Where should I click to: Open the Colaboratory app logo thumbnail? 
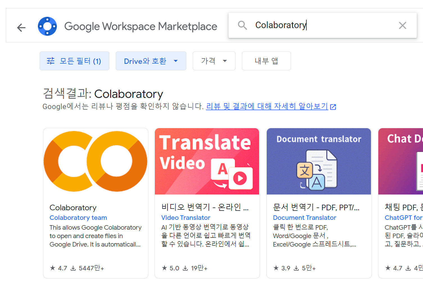[x=96, y=161]
